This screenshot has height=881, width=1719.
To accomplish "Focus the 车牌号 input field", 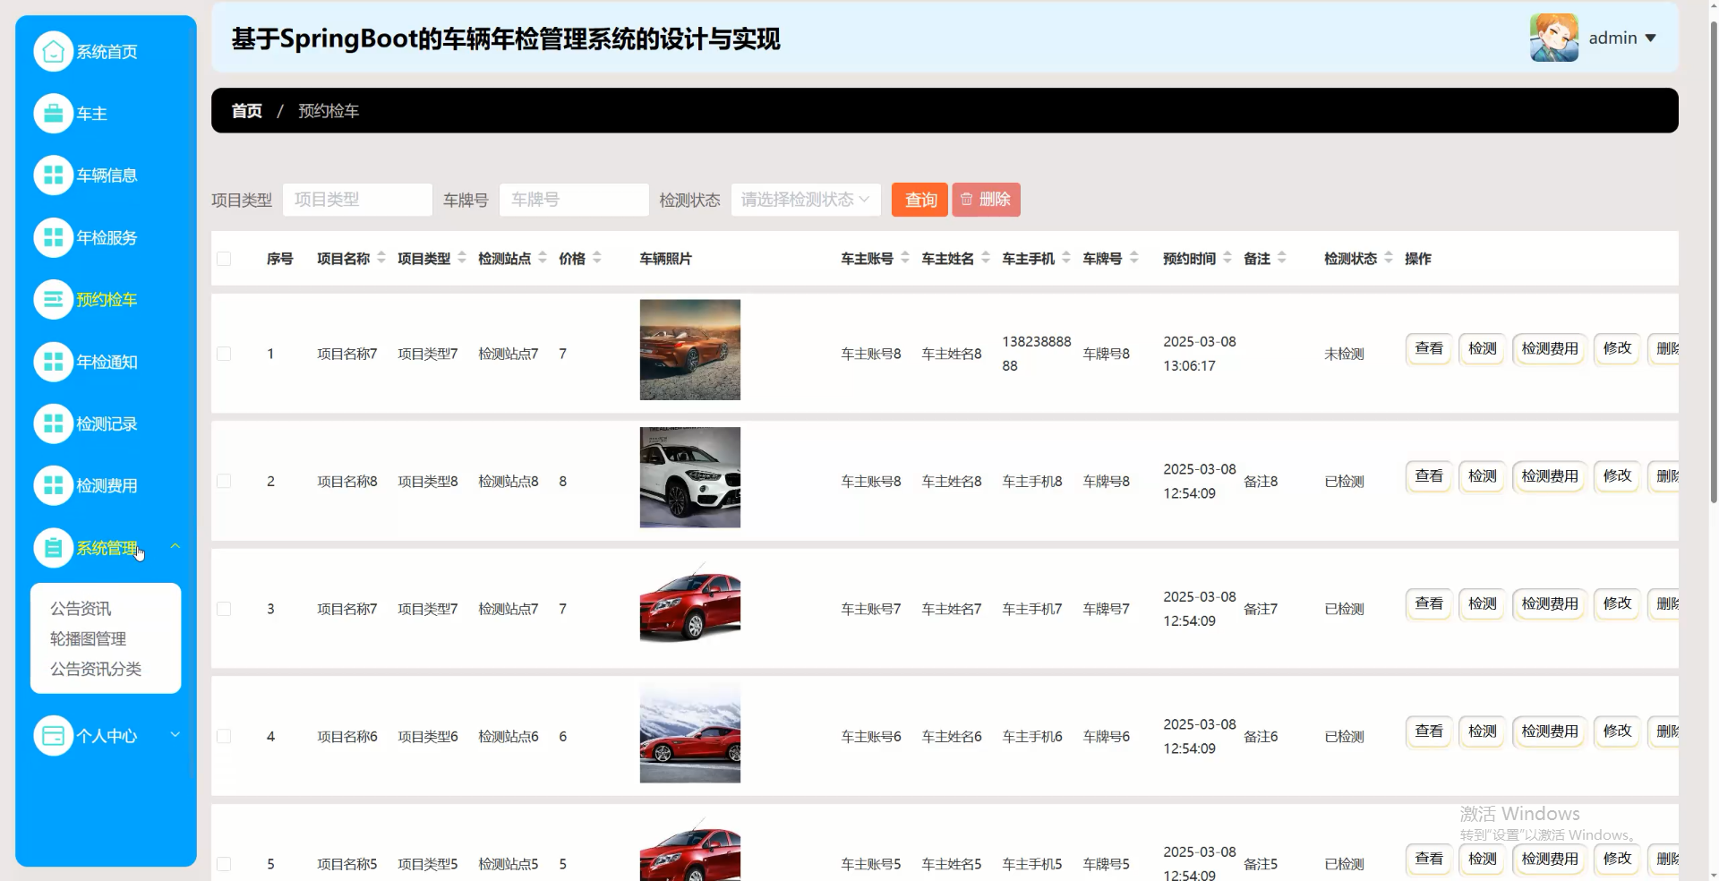I will pyautogui.click(x=574, y=200).
